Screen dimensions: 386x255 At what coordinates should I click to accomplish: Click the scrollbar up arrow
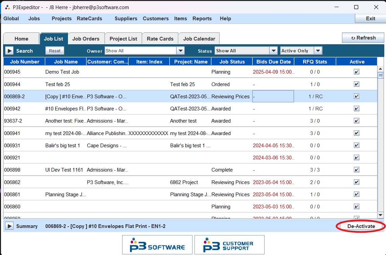[380, 69]
